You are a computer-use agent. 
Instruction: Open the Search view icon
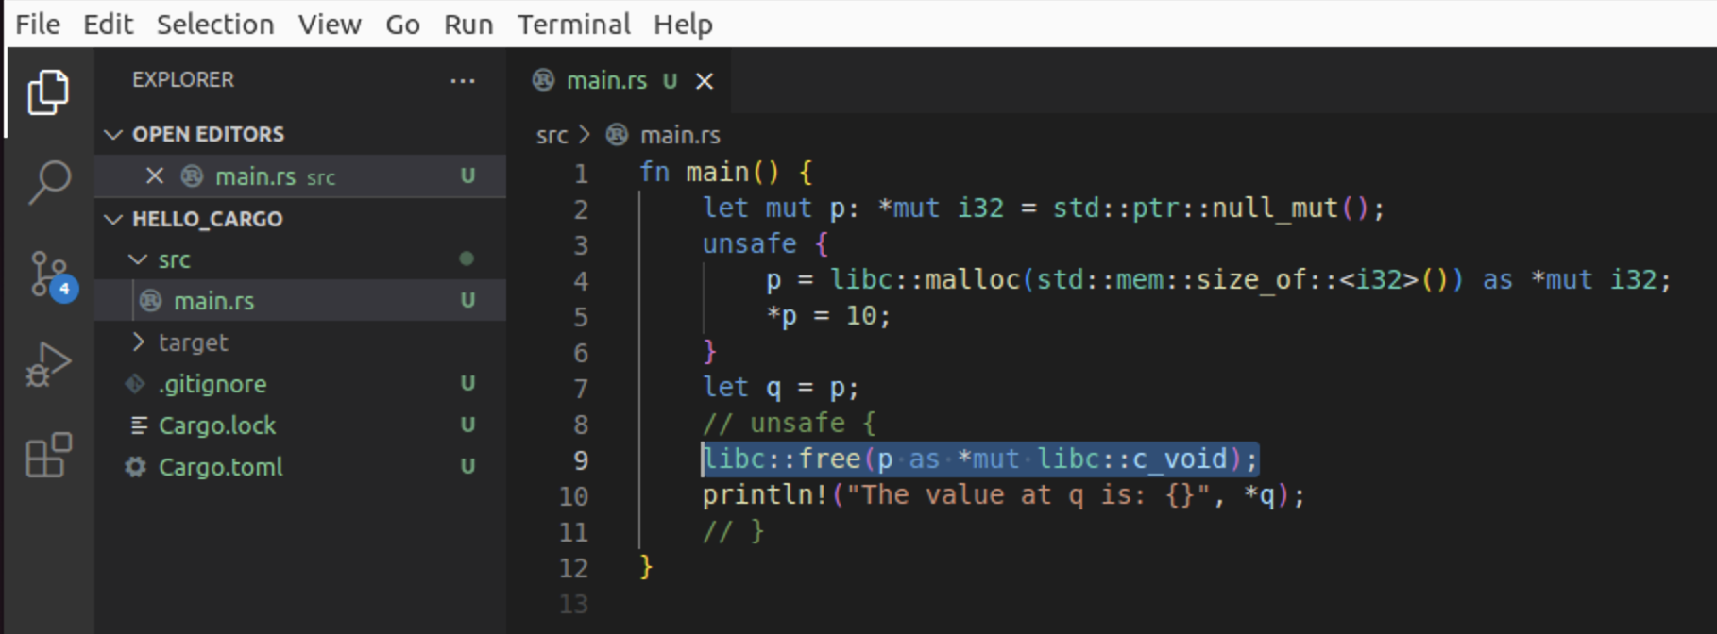pyautogui.click(x=49, y=182)
